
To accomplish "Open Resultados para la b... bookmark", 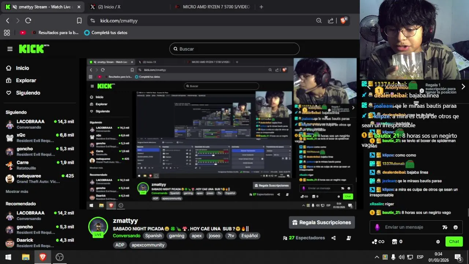I will [55, 33].
